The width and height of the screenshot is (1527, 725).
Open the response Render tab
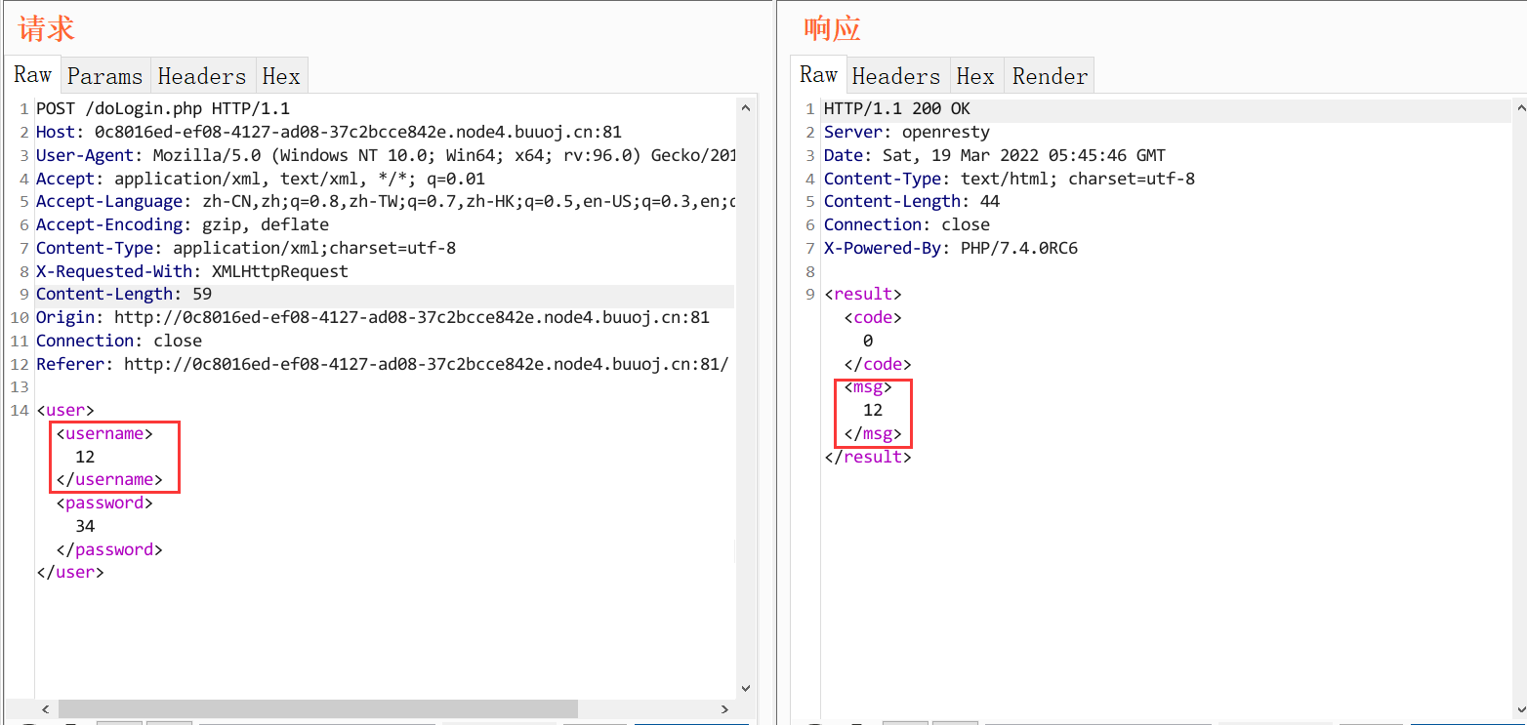[1050, 76]
